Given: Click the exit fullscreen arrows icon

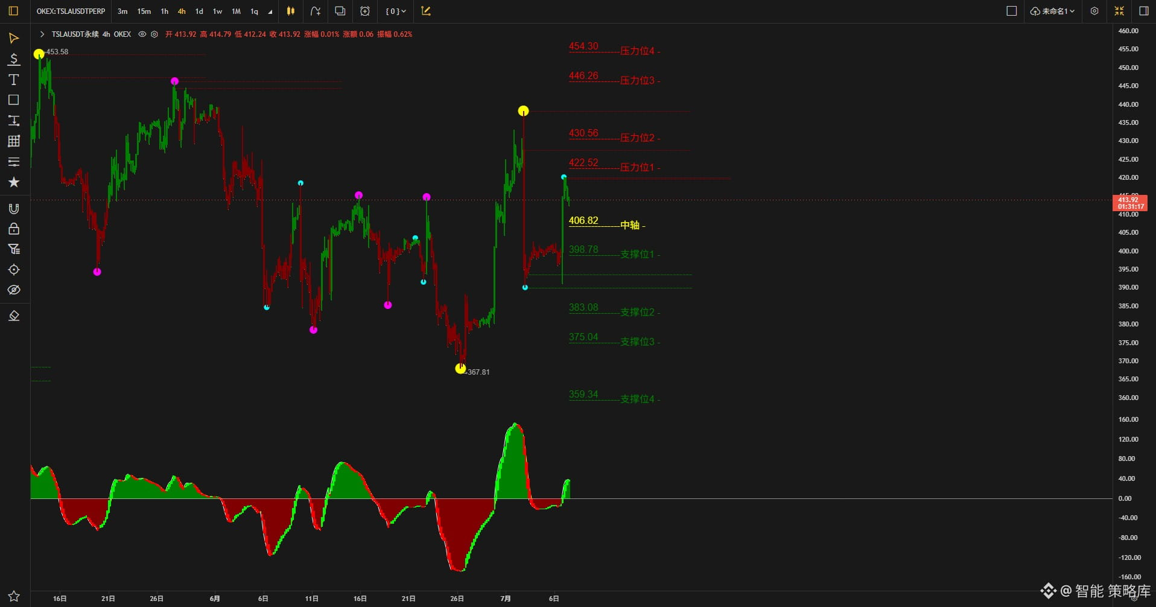Looking at the screenshot, I should tap(1119, 11).
